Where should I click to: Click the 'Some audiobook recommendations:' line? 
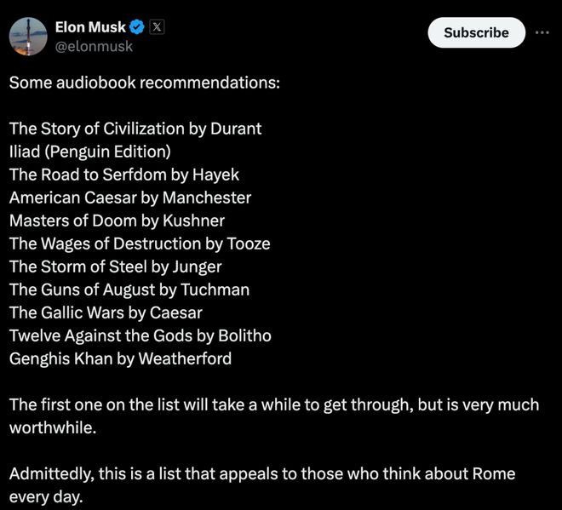pos(145,83)
